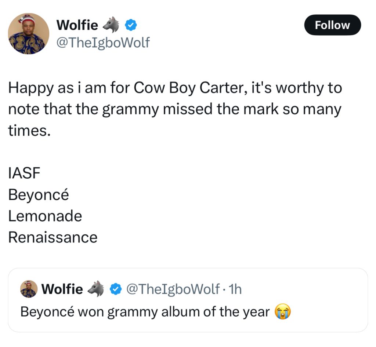Screen dimensions: 376x347
Task: Click the wolf emoji next to the main Wolfie name
Action: pos(111,25)
